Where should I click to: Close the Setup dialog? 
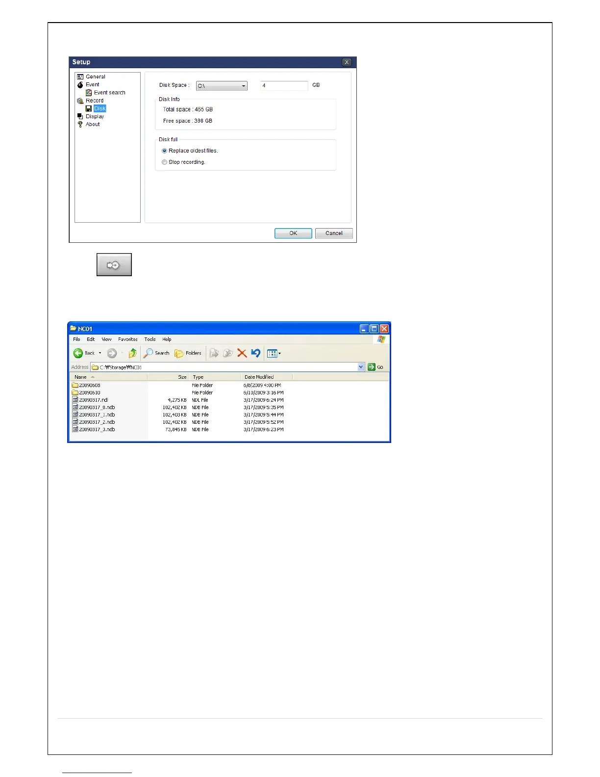coord(347,62)
